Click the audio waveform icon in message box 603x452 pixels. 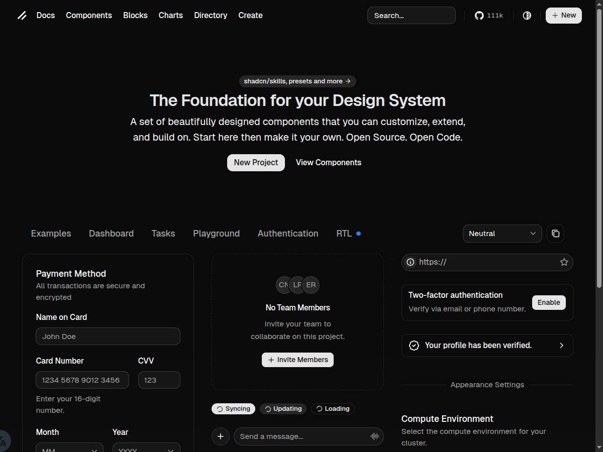click(374, 436)
